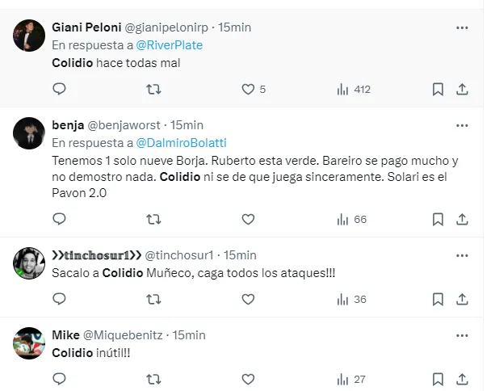Share Mike's tweet
The width and height of the screenshot is (491, 391).
(x=462, y=378)
